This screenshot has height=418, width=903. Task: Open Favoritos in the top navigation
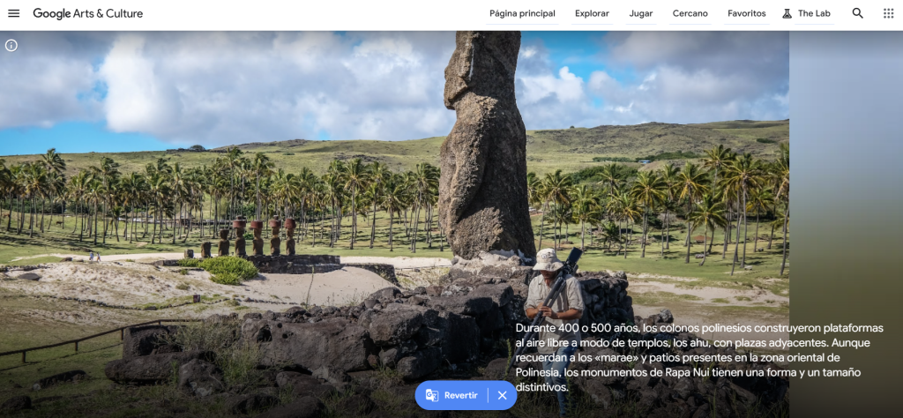click(x=746, y=14)
